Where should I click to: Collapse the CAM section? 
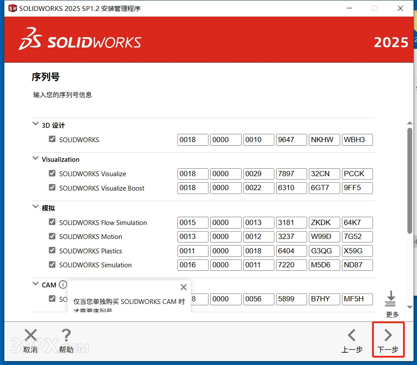pyautogui.click(x=35, y=284)
